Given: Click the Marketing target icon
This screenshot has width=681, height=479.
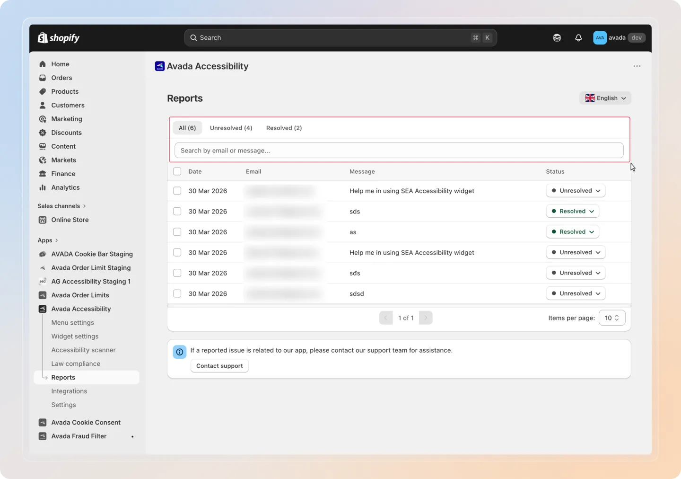Looking at the screenshot, I should pos(43,119).
